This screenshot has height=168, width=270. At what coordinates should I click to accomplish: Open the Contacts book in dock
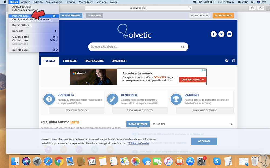pos(80,161)
